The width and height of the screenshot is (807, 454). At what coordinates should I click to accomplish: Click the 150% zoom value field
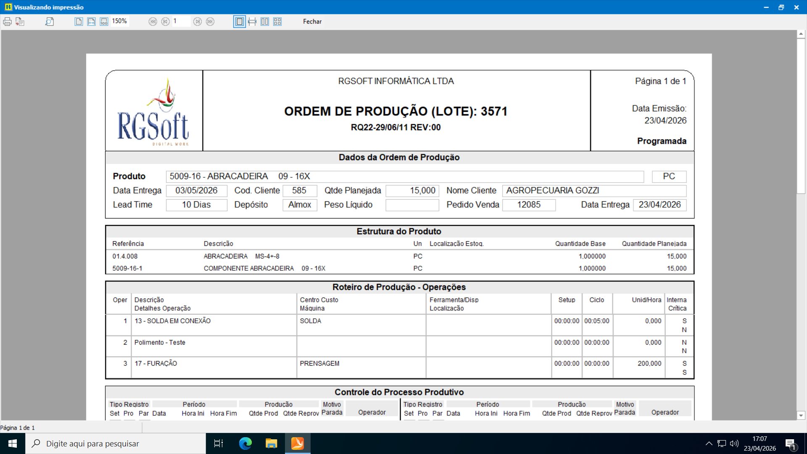pyautogui.click(x=120, y=21)
